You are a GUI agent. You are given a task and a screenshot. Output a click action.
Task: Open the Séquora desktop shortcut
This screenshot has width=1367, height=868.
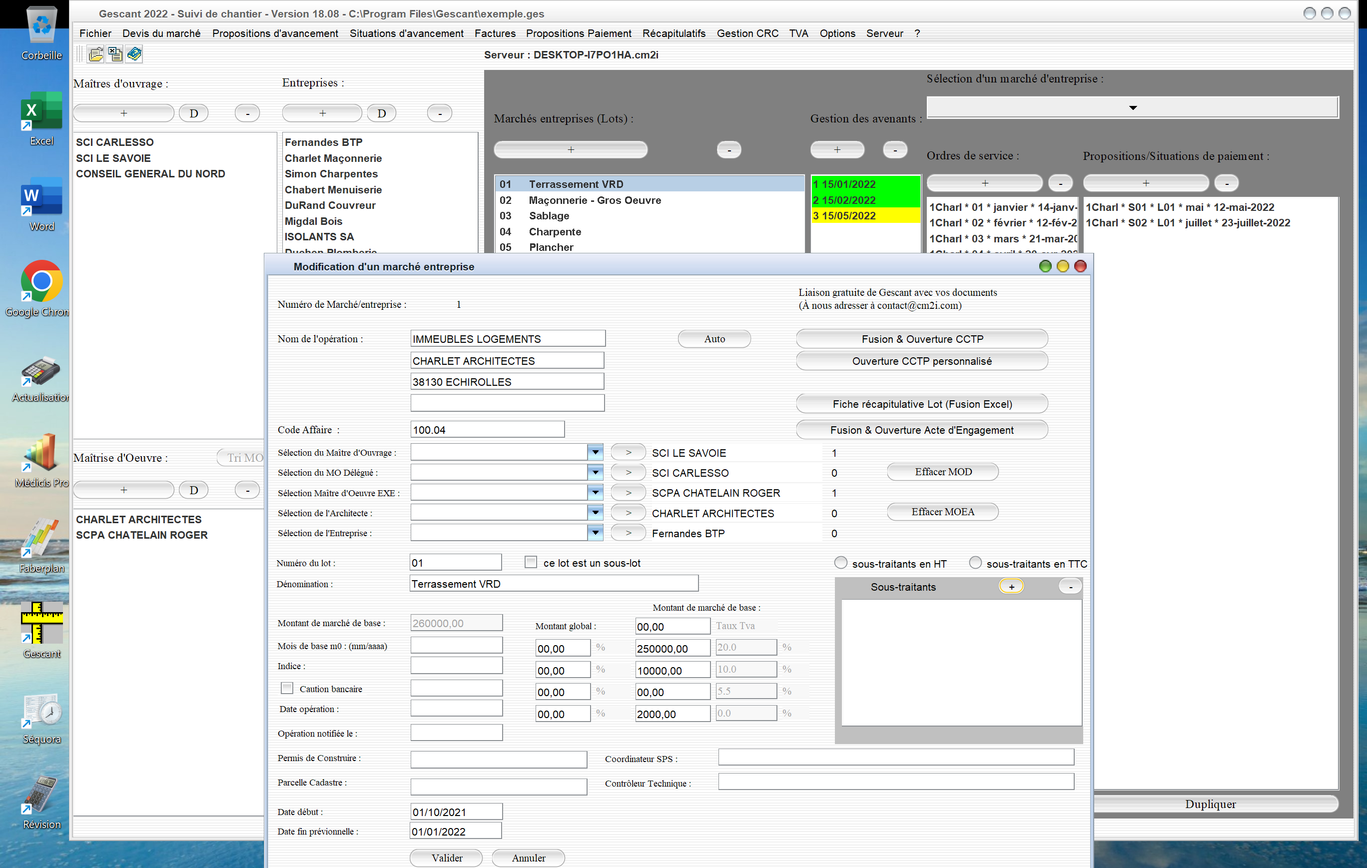[x=41, y=719]
